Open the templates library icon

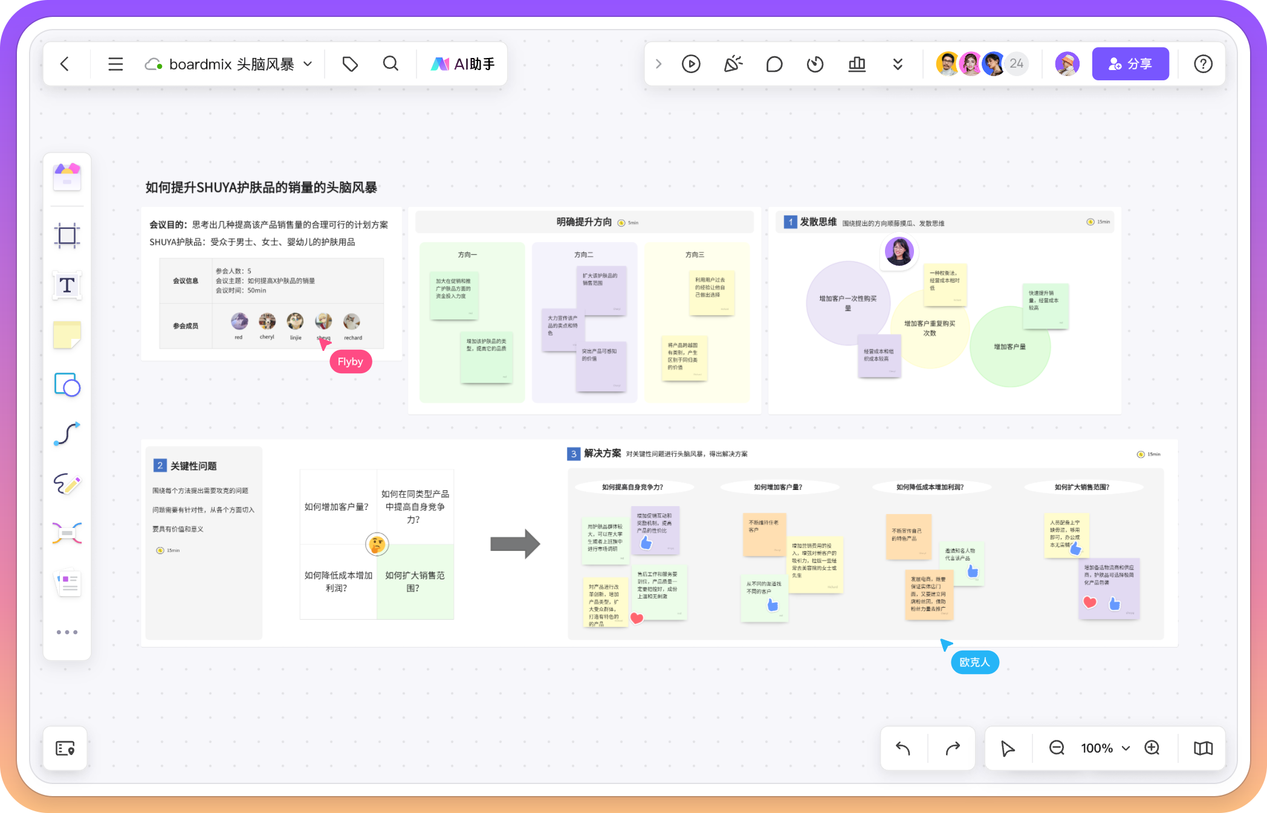coord(67,176)
